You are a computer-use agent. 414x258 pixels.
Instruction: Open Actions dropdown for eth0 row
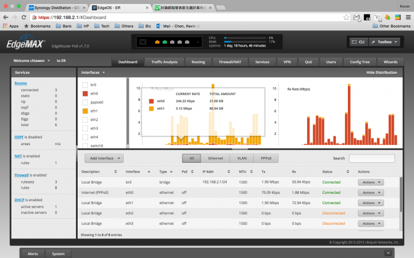(371, 193)
